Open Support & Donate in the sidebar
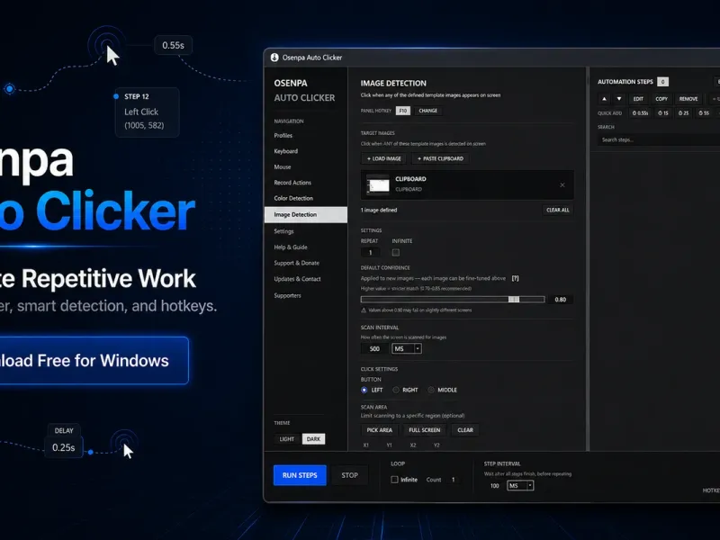 [297, 263]
